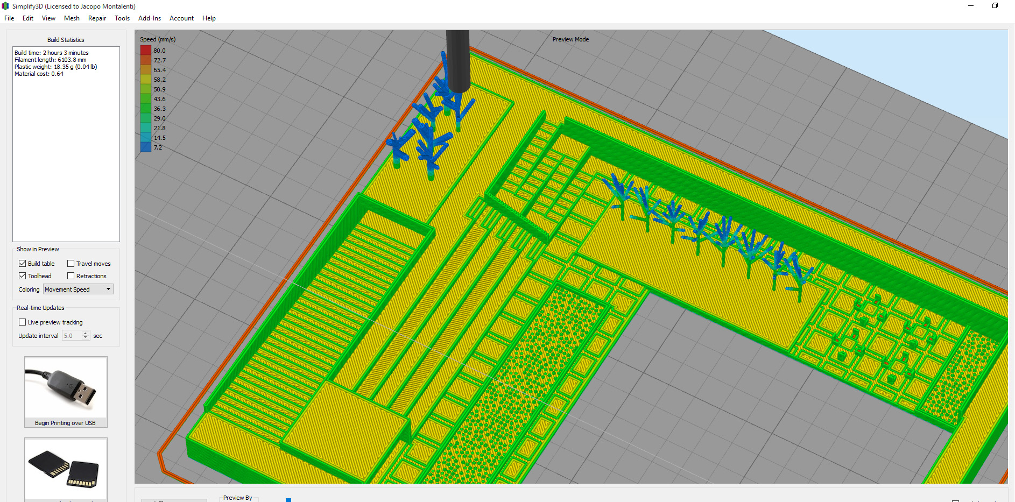Click the red 80.0 speed legend swatch
Image resolution: width=1015 pixels, height=502 pixels.
[x=146, y=51]
